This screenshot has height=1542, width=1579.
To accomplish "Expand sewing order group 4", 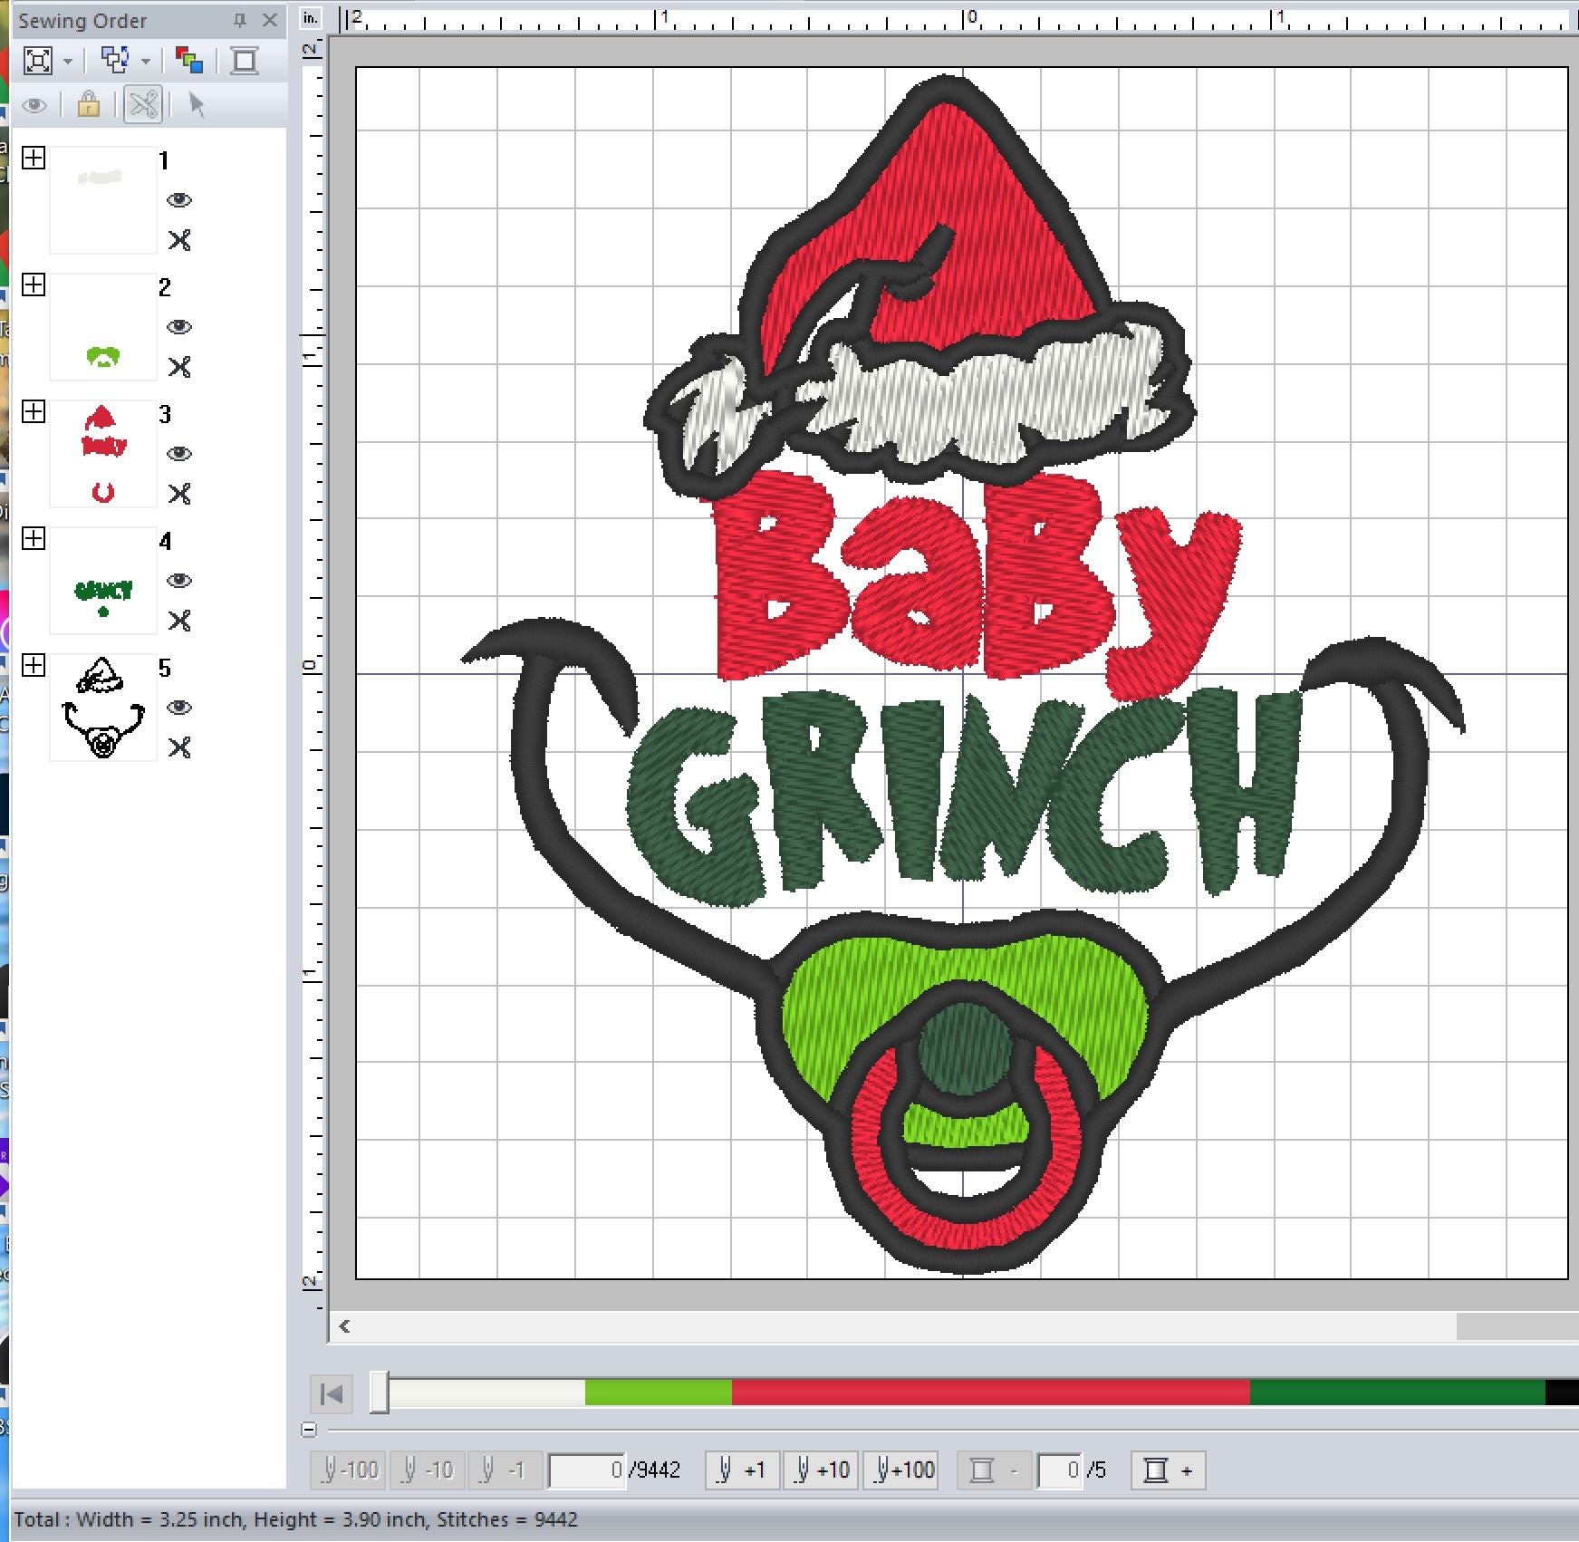I will point(34,538).
